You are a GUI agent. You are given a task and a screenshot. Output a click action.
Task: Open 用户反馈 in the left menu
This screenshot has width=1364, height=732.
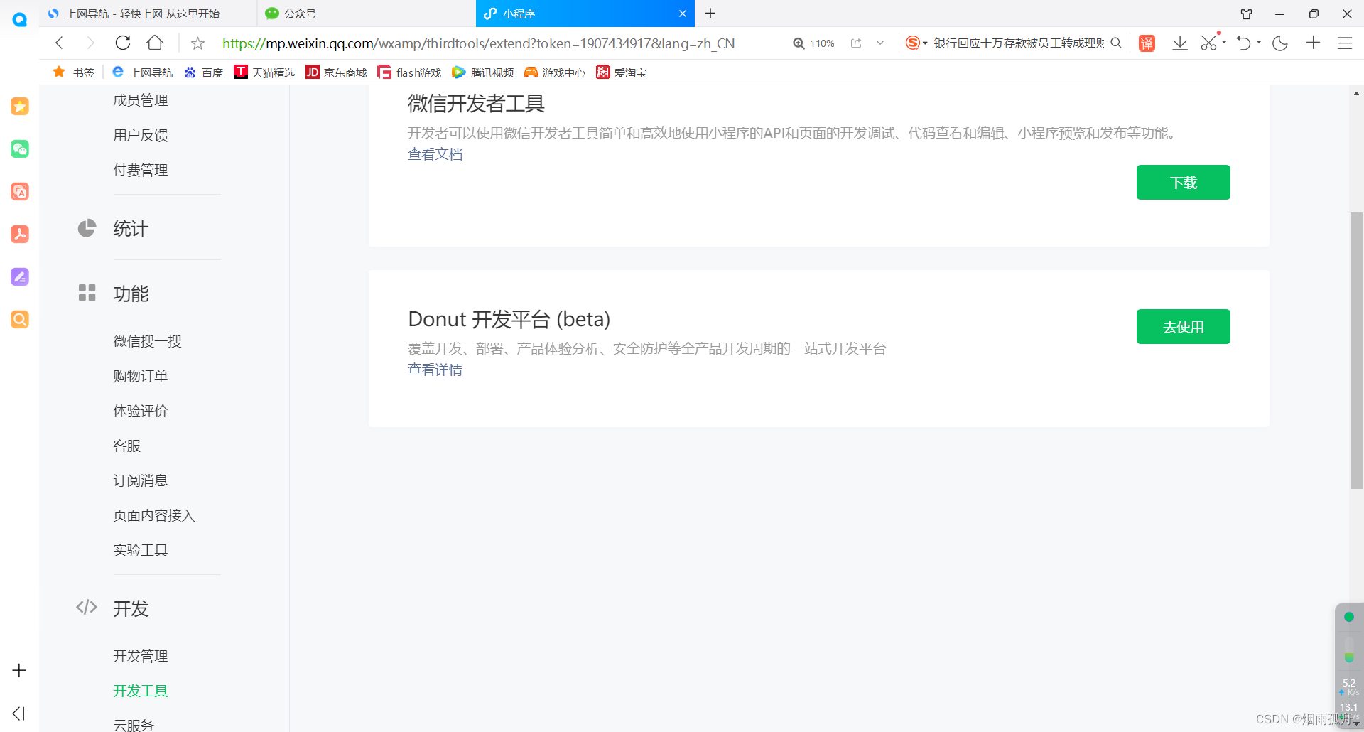click(141, 135)
